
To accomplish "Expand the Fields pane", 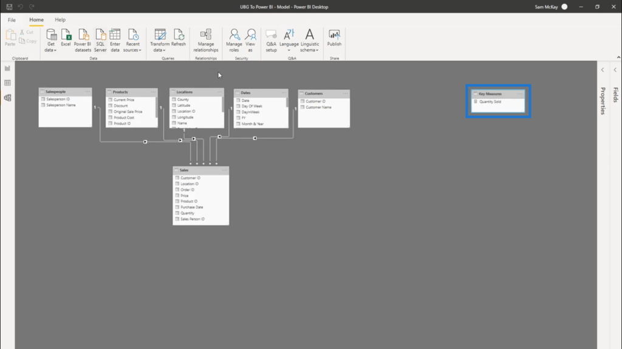I will click(x=615, y=70).
